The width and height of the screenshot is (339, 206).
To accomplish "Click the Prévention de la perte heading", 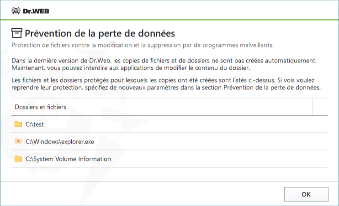I will [100, 33].
